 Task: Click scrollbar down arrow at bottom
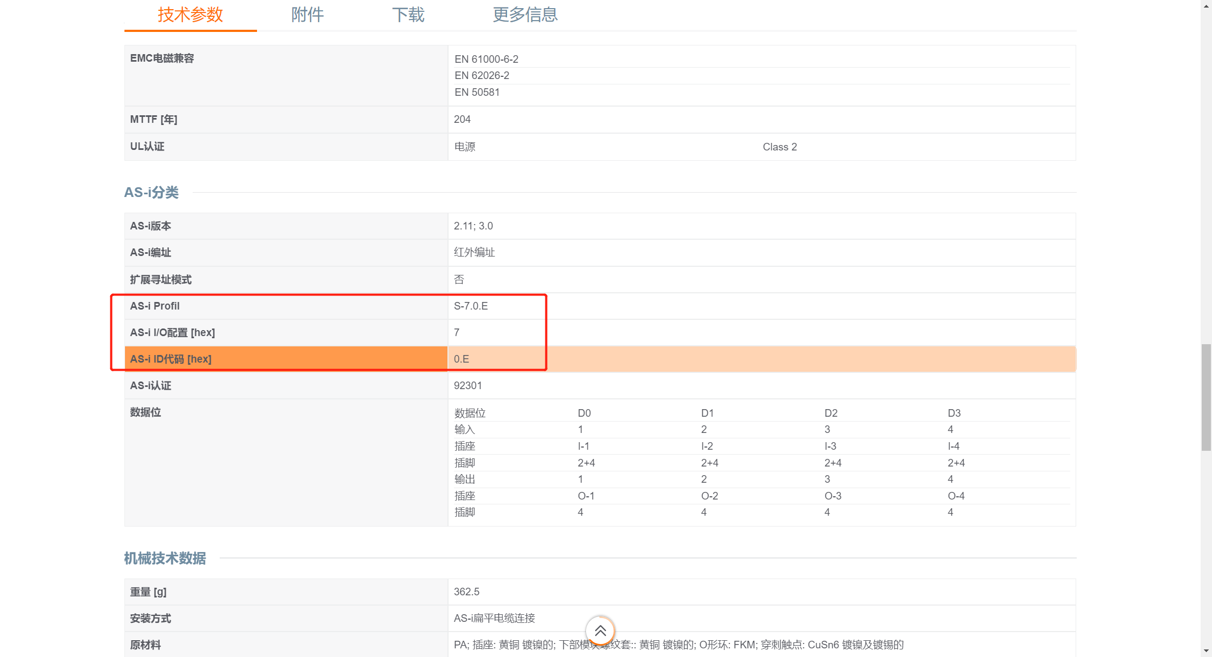[x=1206, y=651]
